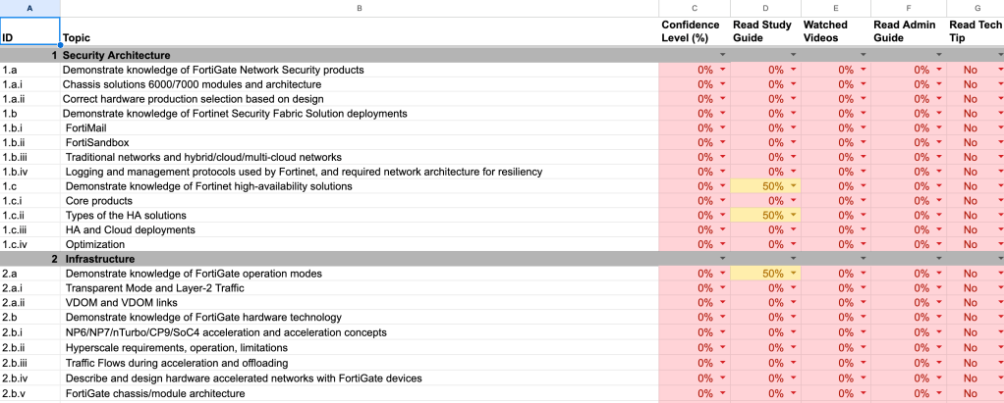1004x403 pixels.
Task: Expand Infrastructure row arrow in Read Study Guide column
Action: click(x=794, y=259)
